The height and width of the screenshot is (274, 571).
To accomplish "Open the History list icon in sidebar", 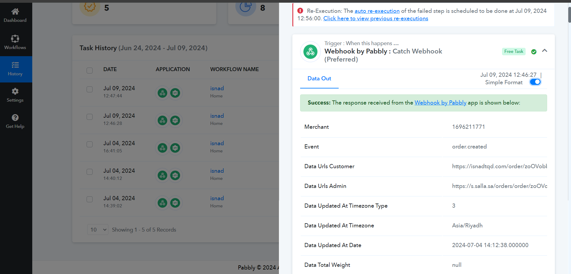I will pyautogui.click(x=15, y=65).
